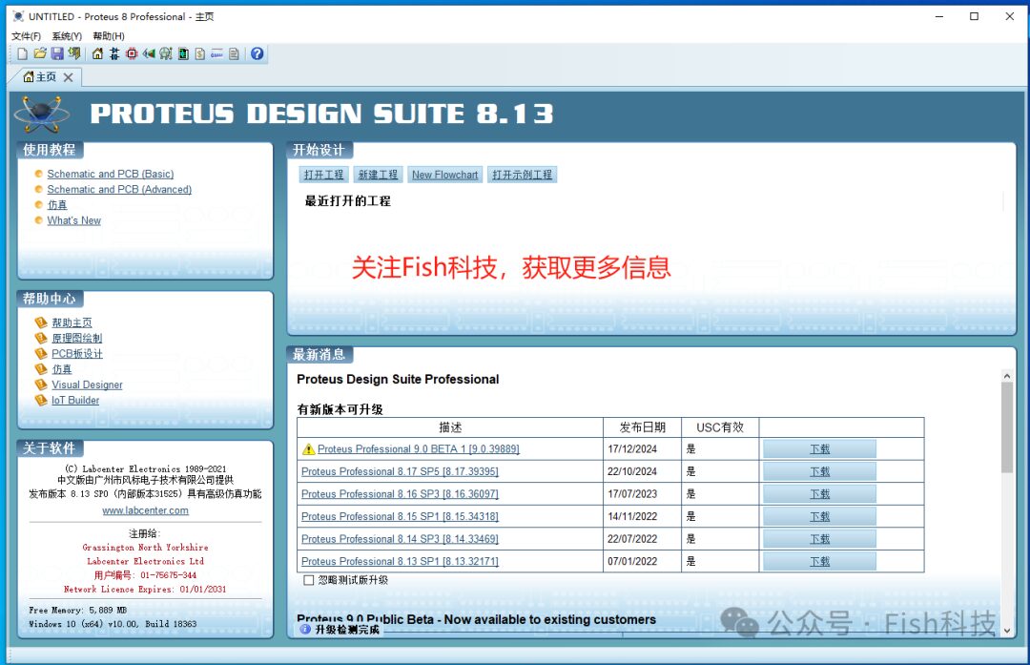Viewport: 1030px width, 665px height.
Task: Click the Free Memory: 5,889 MB text
Action: pyautogui.click(x=77, y=611)
